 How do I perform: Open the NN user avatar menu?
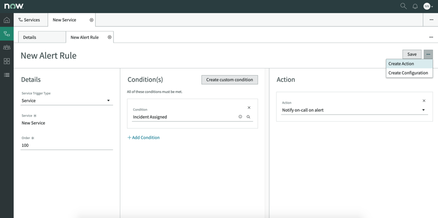click(x=428, y=6)
